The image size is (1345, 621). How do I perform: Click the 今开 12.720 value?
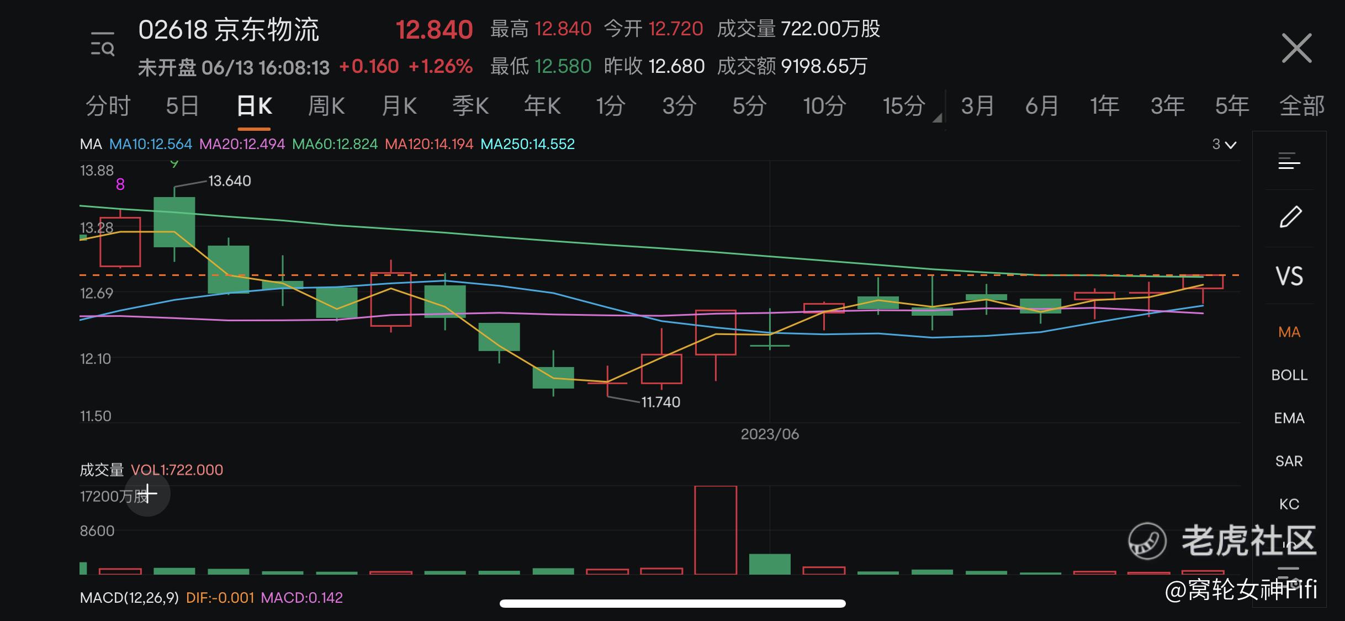(654, 29)
